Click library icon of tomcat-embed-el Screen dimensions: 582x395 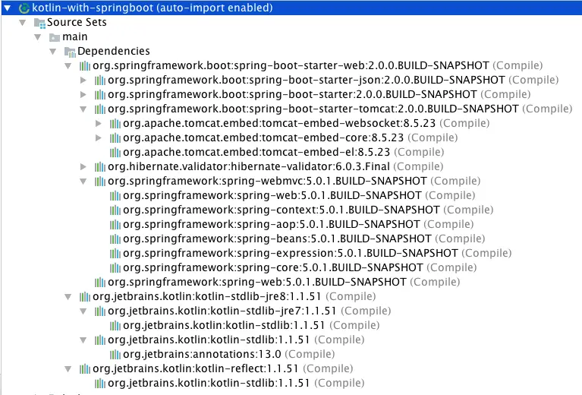coord(115,153)
